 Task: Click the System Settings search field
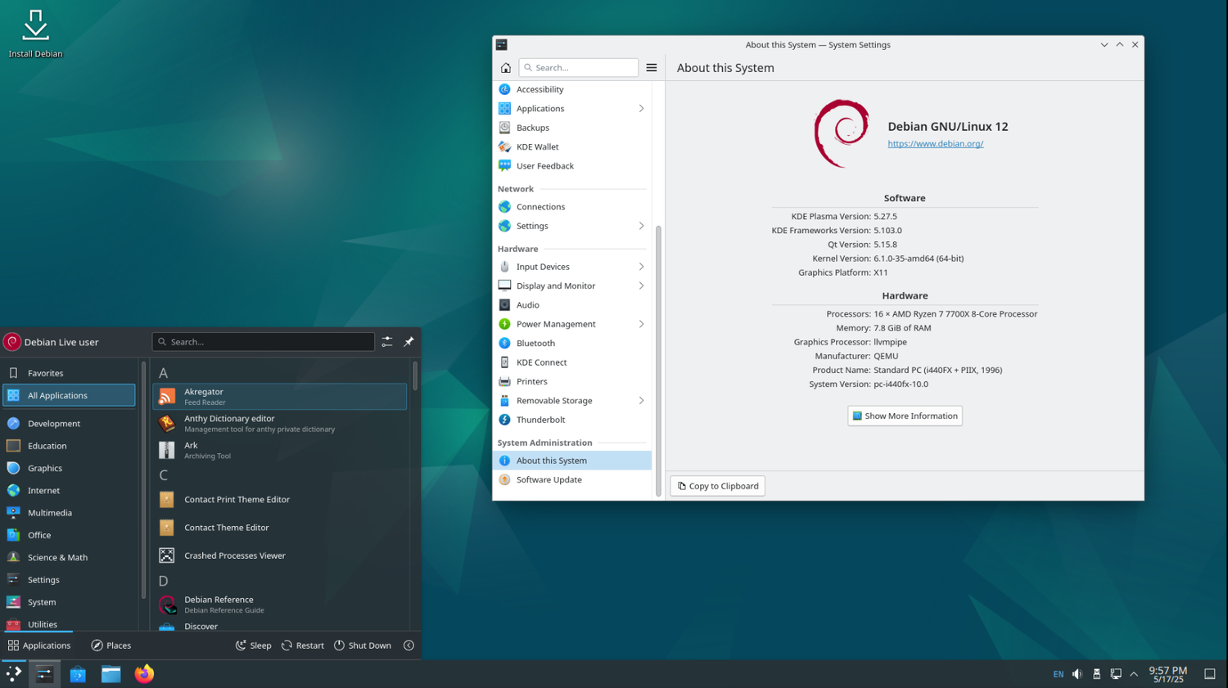click(x=579, y=68)
